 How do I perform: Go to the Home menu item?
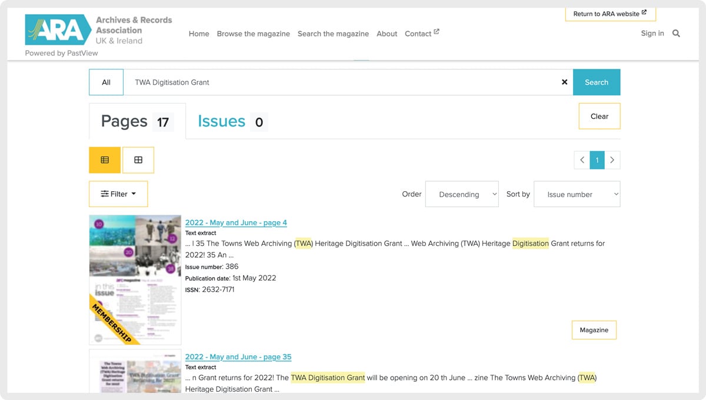coord(199,34)
